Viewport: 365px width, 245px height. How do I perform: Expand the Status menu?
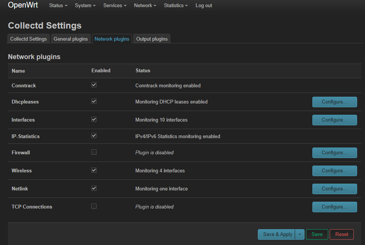pos(58,6)
